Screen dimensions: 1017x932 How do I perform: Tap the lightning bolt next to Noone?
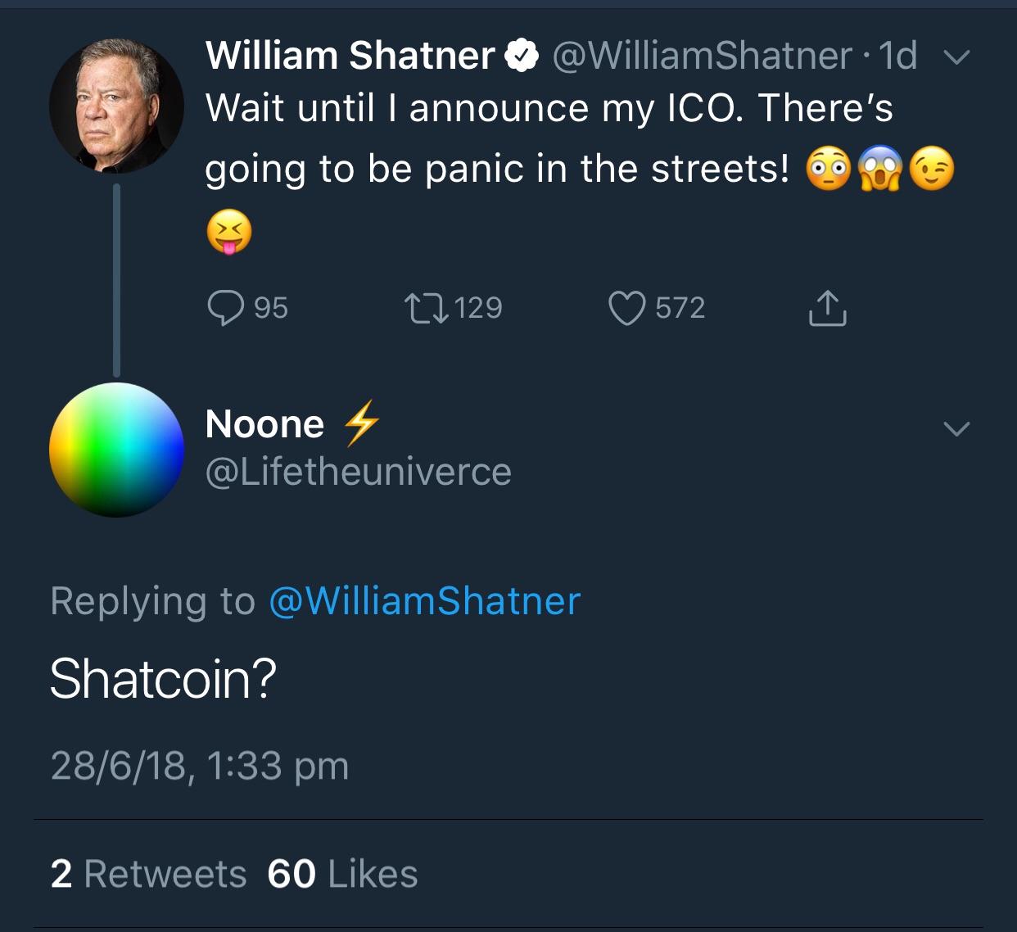(x=361, y=423)
